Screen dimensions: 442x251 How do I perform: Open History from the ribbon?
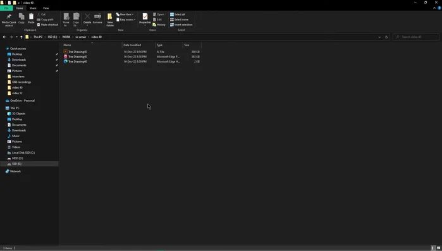click(x=159, y=25)
